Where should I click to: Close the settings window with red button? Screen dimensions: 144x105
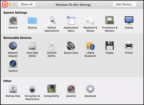(x=5, y=4)
